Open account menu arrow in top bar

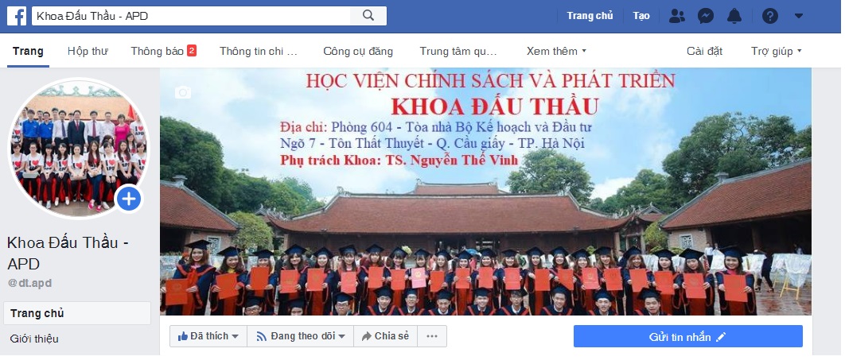(x=799, y=16)
